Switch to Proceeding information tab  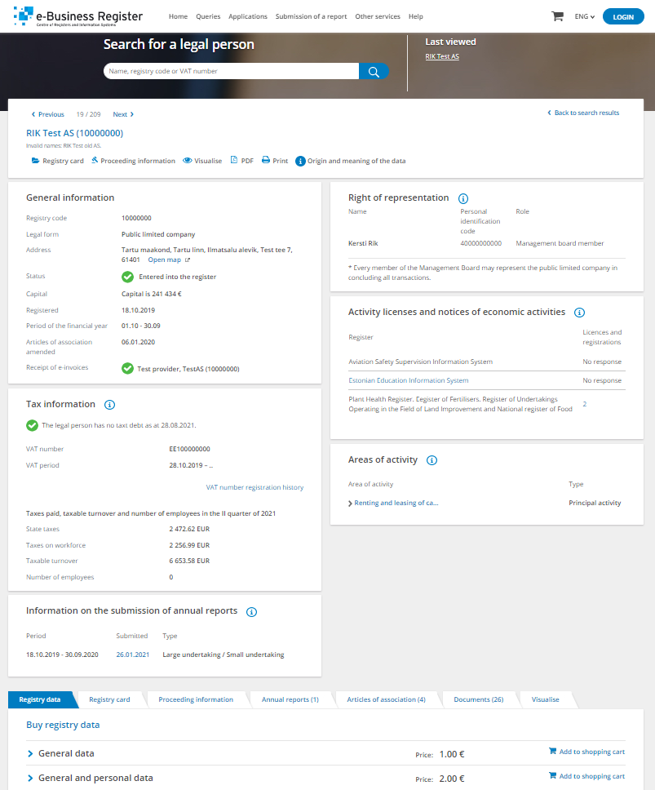point(196,699)
